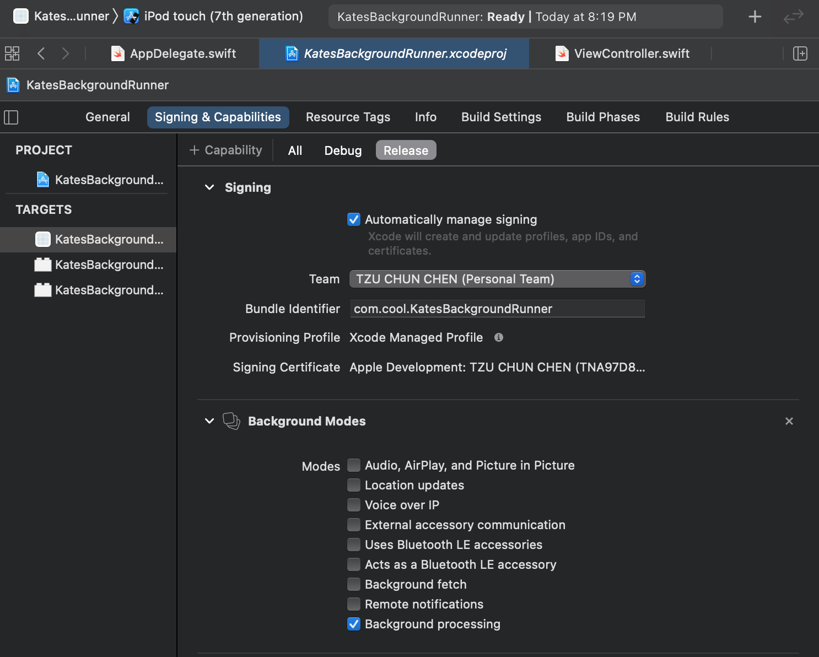Image resolution: width=819 pixels, height=657 pixels.
Task: Click the TARGETS heading in the sidebar
Action: coord(44,209)
